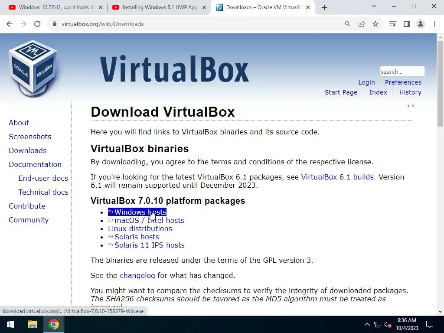Viewport: 444px width, 333px height.
Task: Open Downloads in the sidebar
Action: pos(27,150)
